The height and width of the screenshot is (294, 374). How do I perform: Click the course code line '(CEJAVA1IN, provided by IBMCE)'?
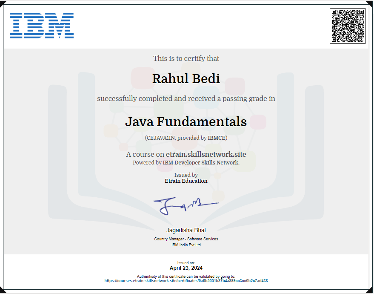[x=186, y=138]
